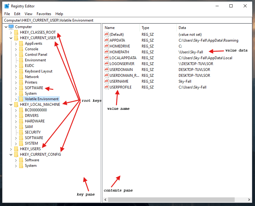Click the string icon beside APPDATA value
This screenshot has width=255, height=206.
tap(106, 40)
